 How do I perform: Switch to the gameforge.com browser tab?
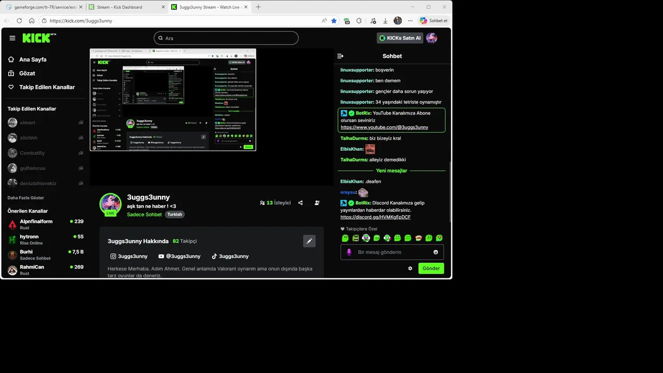pos(44,7)
